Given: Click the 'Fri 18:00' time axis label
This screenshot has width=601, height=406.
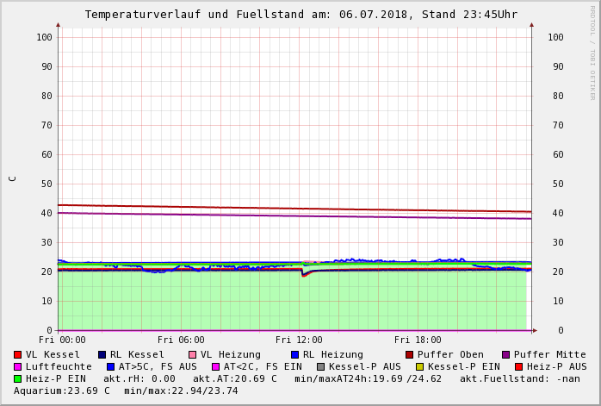Looking at the screenshot, I should 418,340.
